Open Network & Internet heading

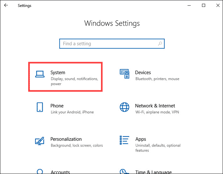(155, 106)
